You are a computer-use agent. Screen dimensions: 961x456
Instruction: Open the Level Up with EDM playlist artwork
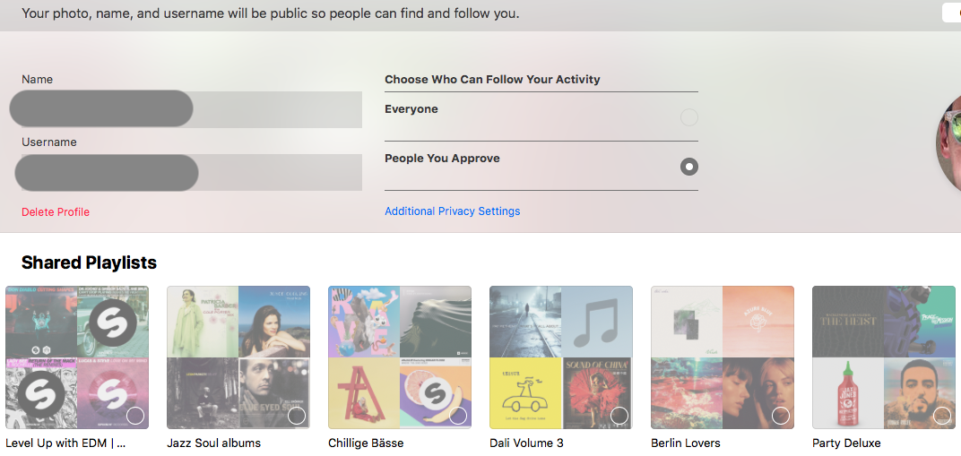click(77, 357)
